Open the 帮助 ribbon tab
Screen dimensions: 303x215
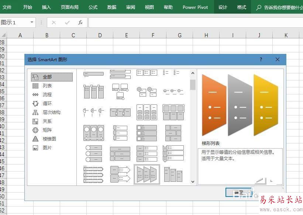(168, 7)
